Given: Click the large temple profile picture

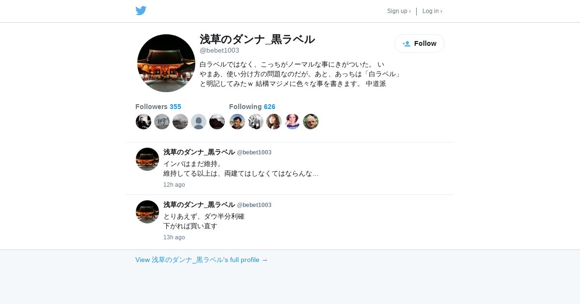Looking at the screenshot, I should (x=166, y=63).
